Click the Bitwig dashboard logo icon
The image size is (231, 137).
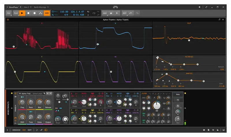pyautogui.click(x=115, y=7)
